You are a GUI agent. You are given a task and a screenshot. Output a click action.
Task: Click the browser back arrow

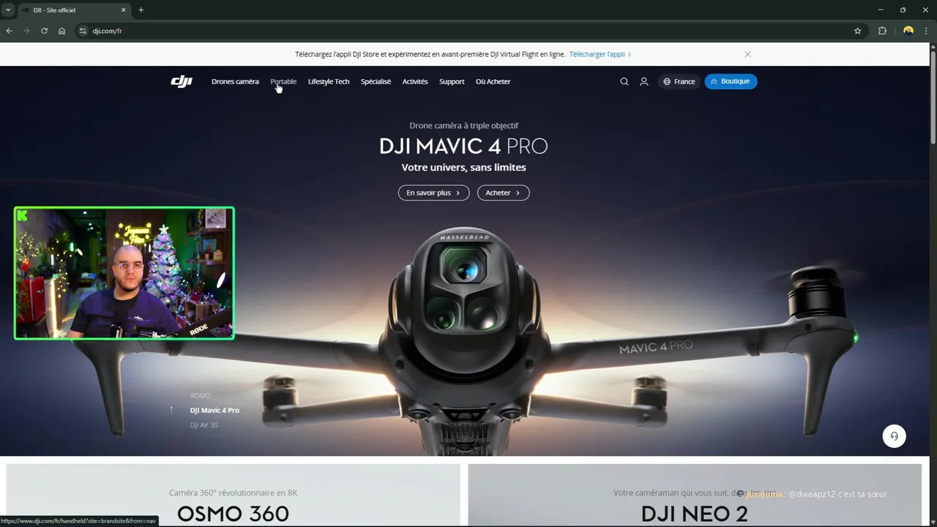[9, 31]
